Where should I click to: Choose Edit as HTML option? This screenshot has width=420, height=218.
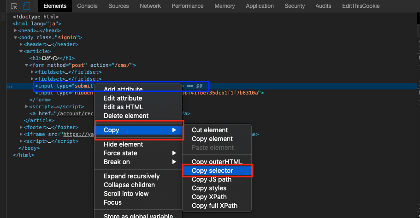tap(124, 107)
